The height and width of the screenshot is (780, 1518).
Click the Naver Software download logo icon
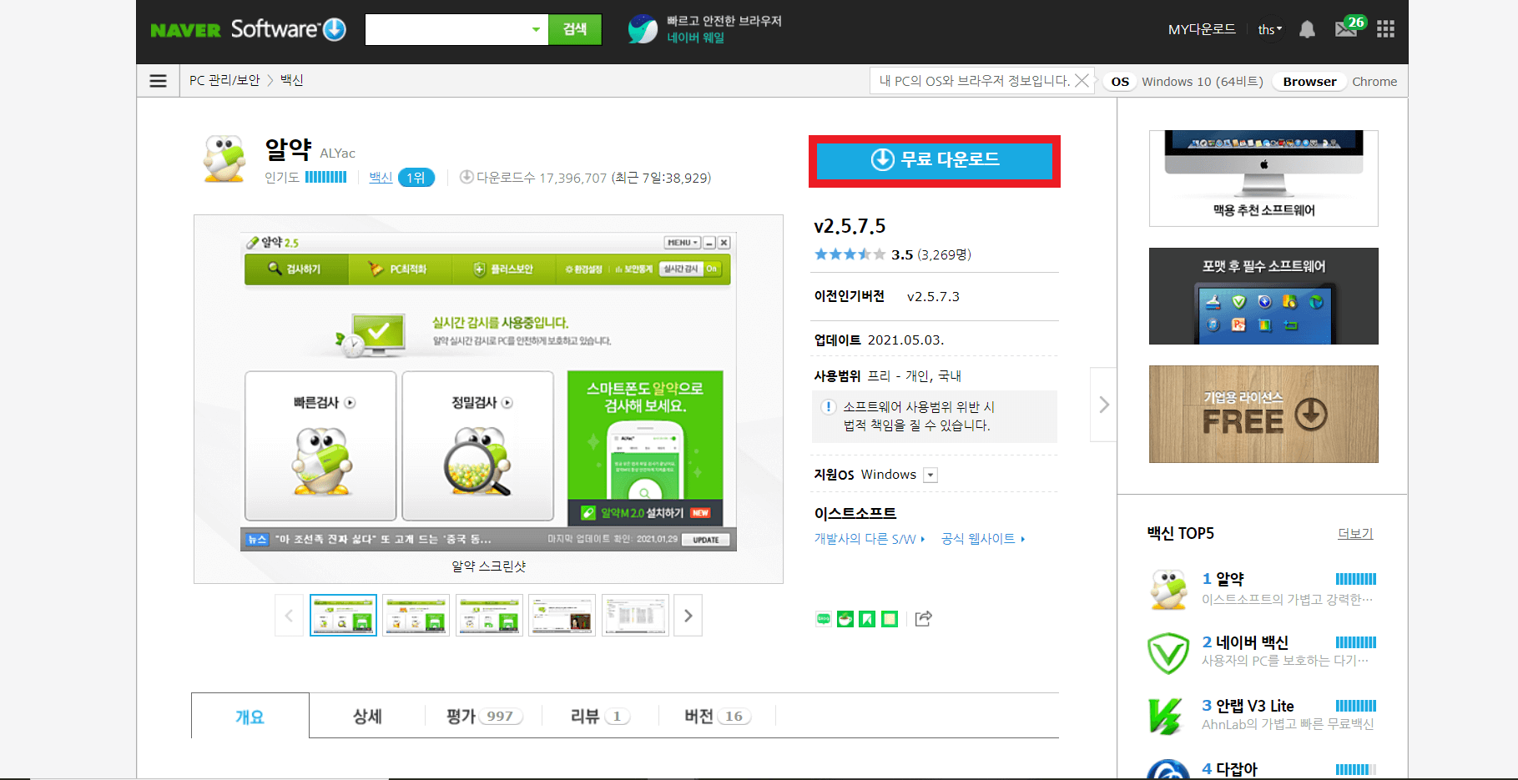(335, 29)
